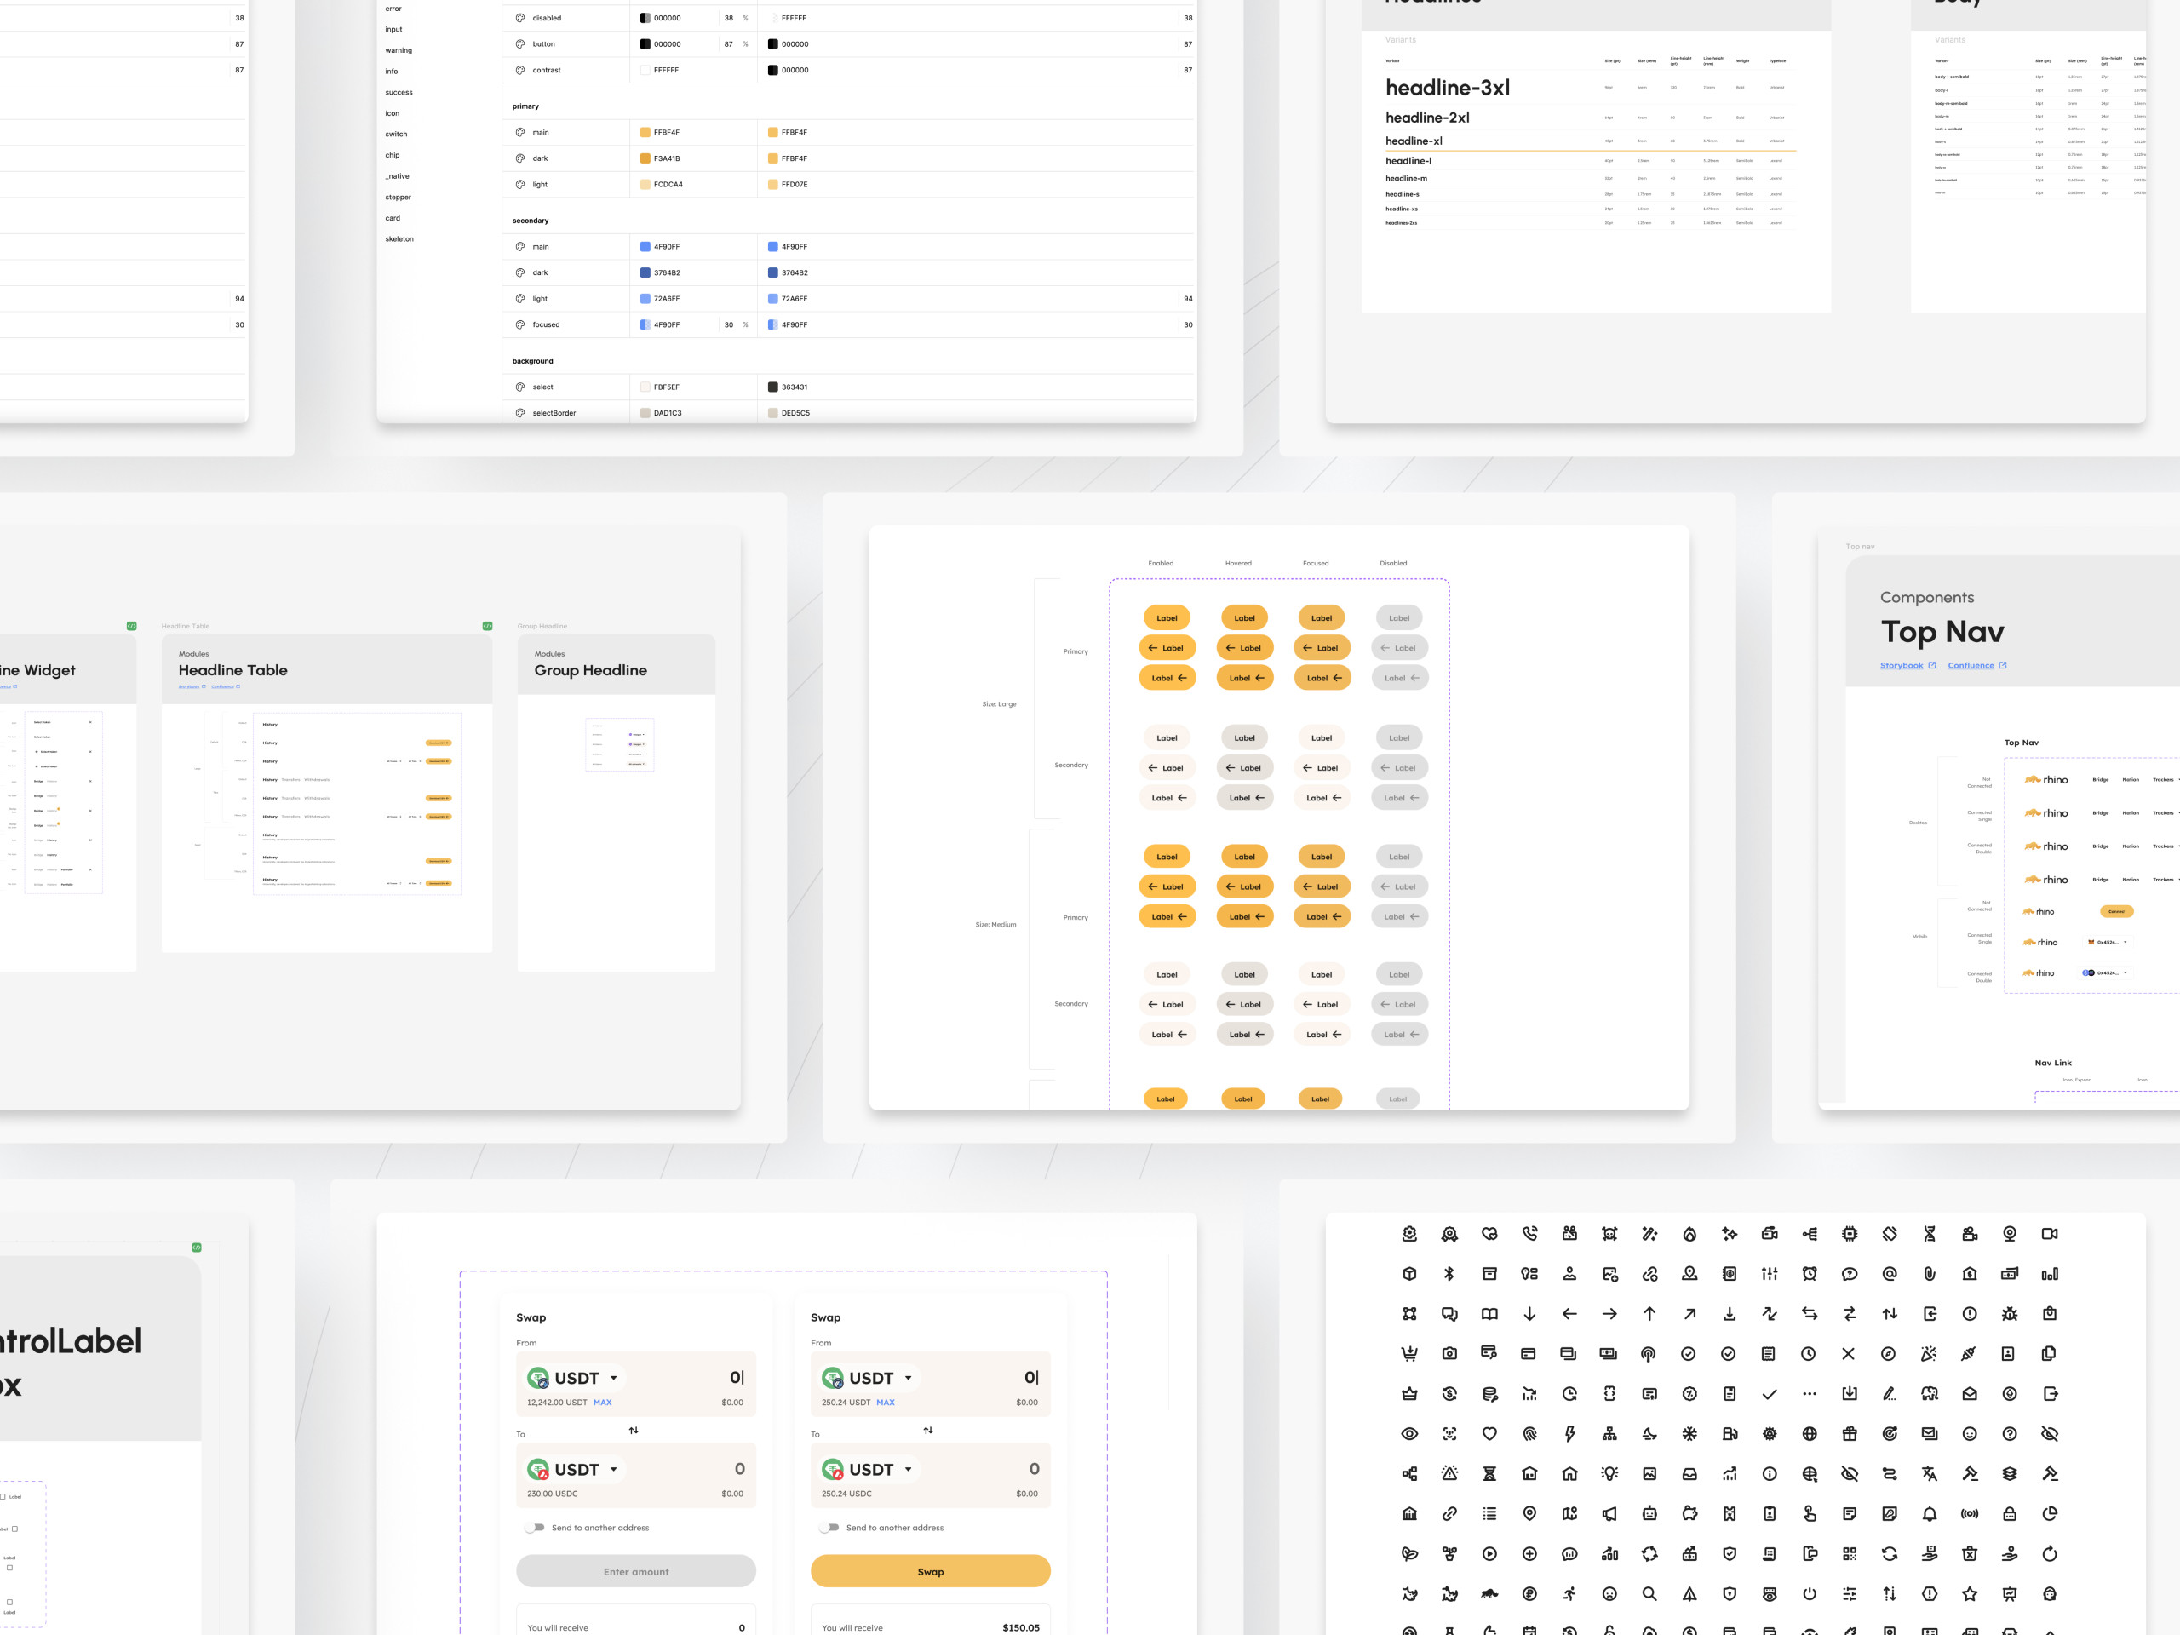
Task: Click the shopping cart icon
Action: (x=1408, y=1353)
